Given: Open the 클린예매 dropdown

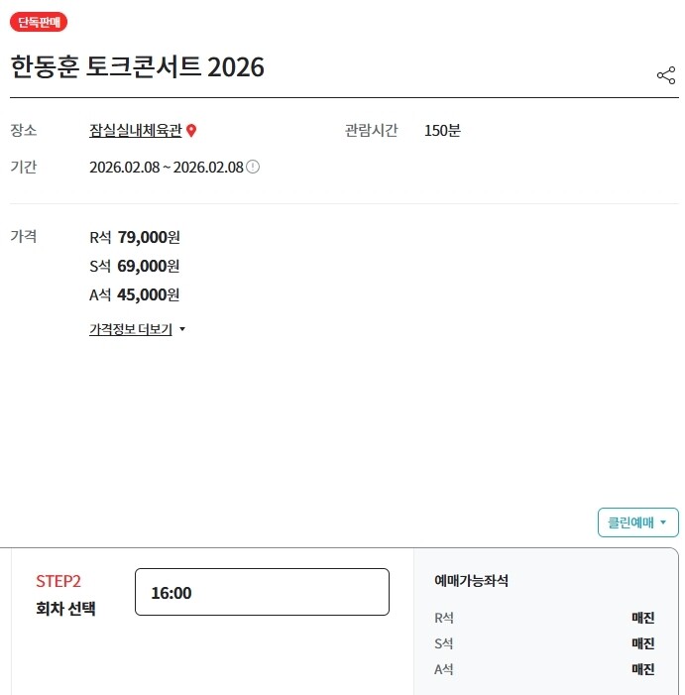Looking at the screenshot, I should (637, 522).
